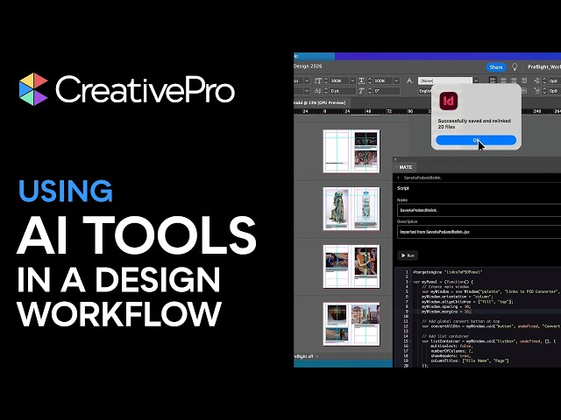This screenshot has width=561, height=420.
Task: Open the horizontal scale percentage dropdown
Action: pyautogui.click(x=396, y=80)
